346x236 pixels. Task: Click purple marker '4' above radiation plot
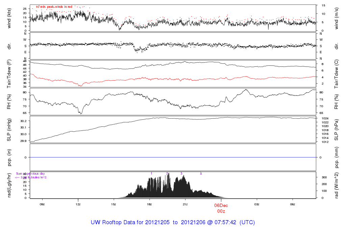(x=201, y=174)
